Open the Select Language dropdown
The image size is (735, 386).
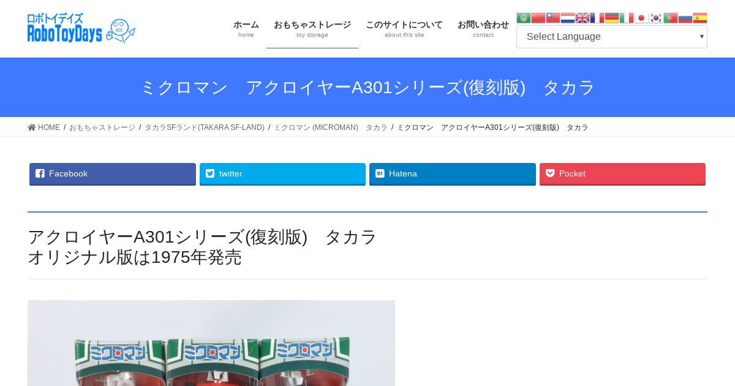pos(612,37)
